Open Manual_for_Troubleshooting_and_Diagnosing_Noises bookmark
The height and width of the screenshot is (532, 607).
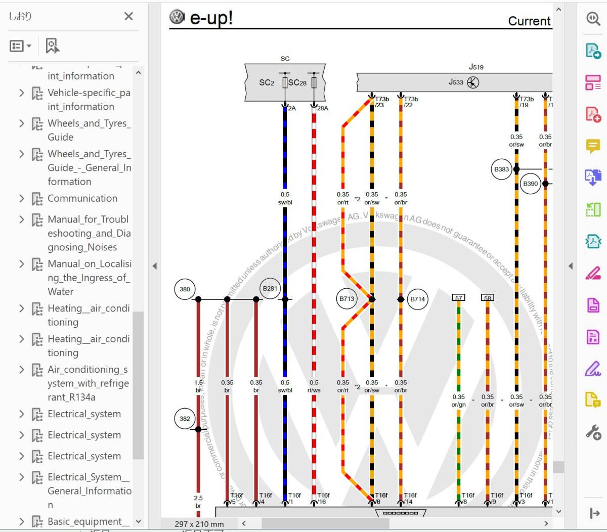click(89, 233)
